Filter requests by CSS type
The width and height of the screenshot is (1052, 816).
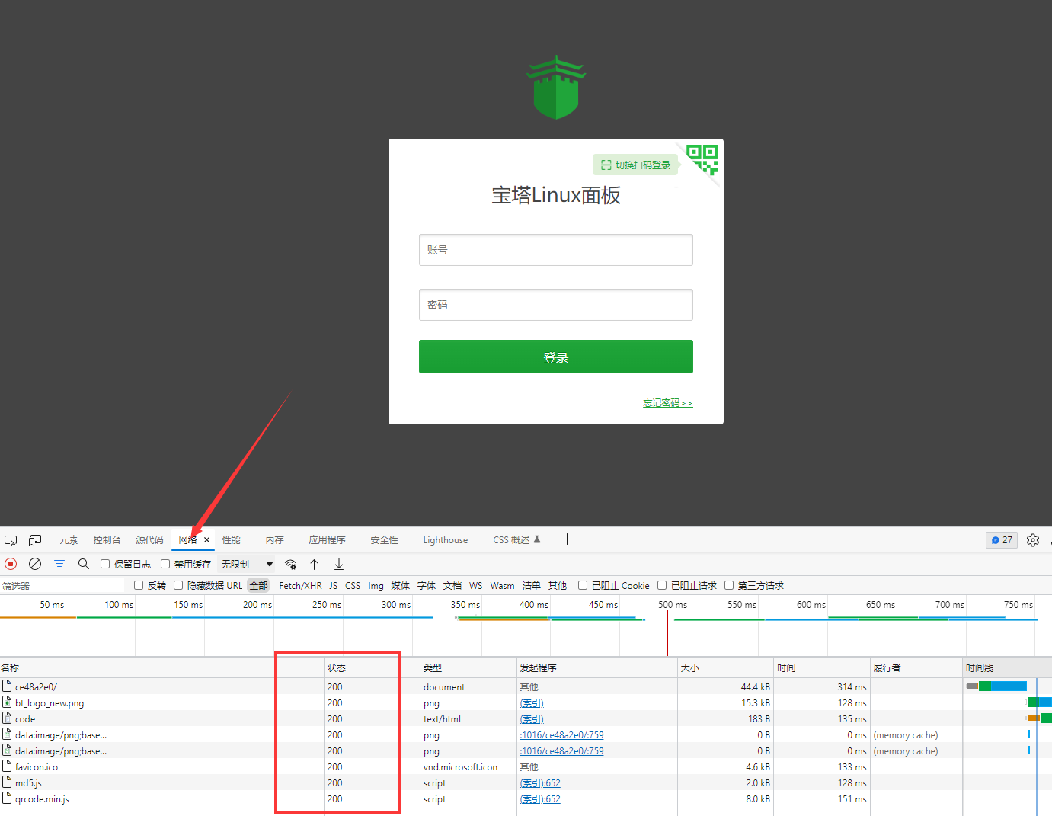(x=353, y=586)
